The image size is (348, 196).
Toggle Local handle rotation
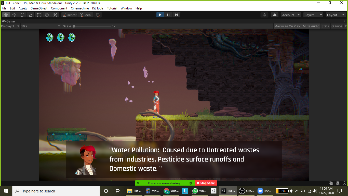coord(86,15)
